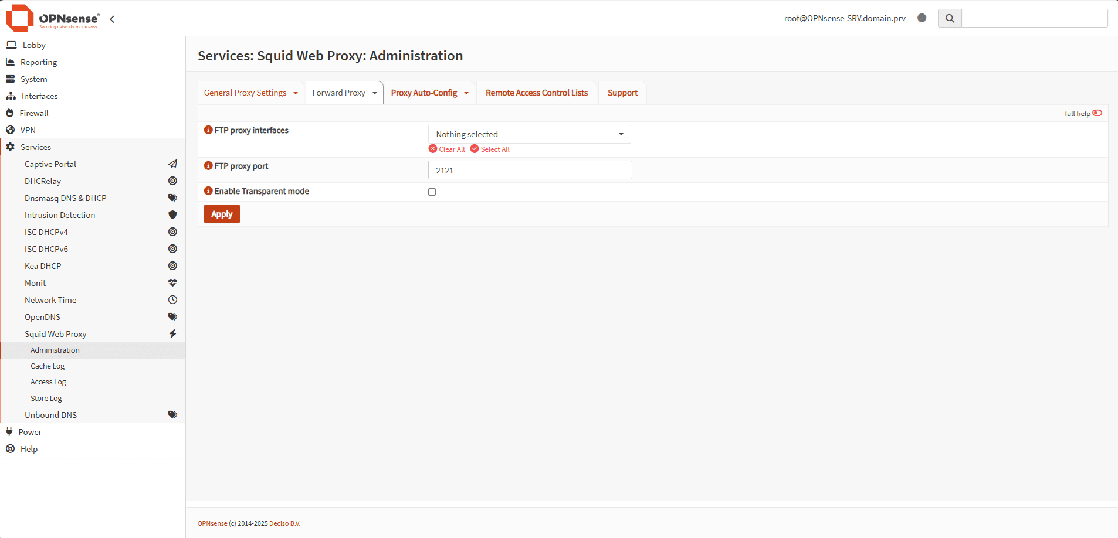The image size is (1118, 538).
Task: Click the Services gear icon
Action: point(10,147)
